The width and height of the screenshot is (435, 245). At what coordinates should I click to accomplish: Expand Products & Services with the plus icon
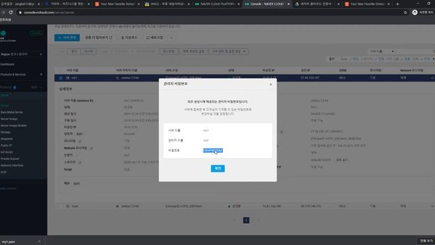pos(41,74)
